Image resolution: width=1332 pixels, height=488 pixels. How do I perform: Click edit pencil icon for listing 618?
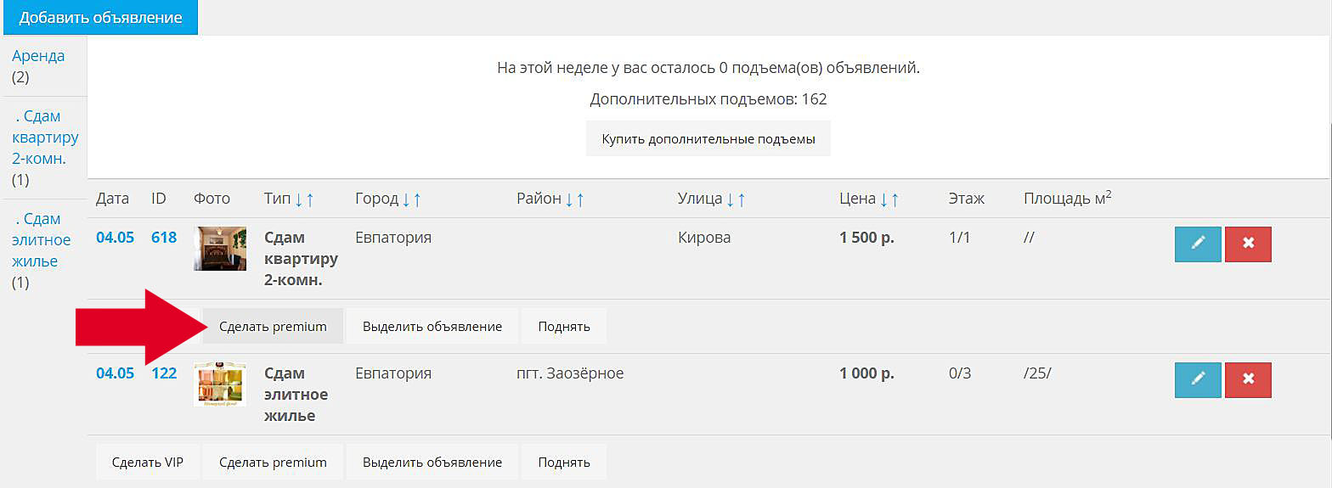click(1198, 244)
